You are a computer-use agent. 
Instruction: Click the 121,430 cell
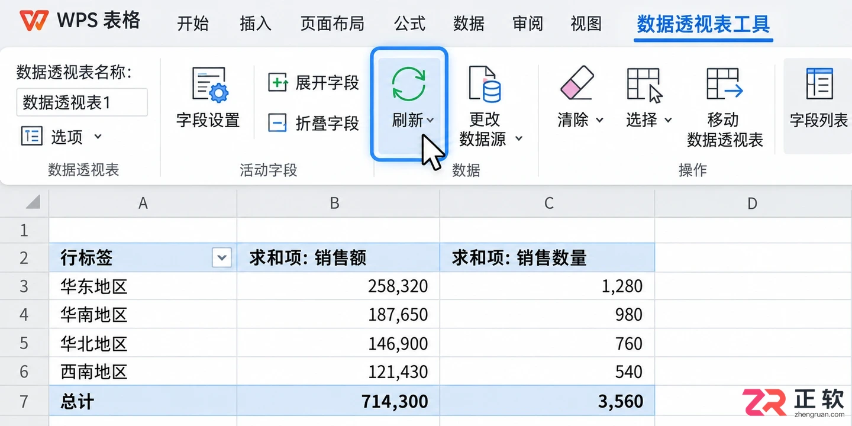[x=338, y=372]
